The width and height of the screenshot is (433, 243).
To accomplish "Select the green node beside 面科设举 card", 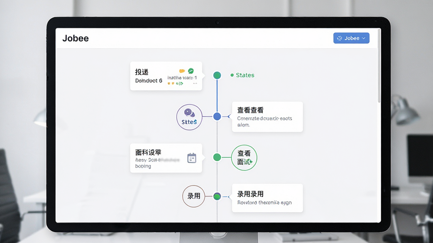I will point(217,157).
